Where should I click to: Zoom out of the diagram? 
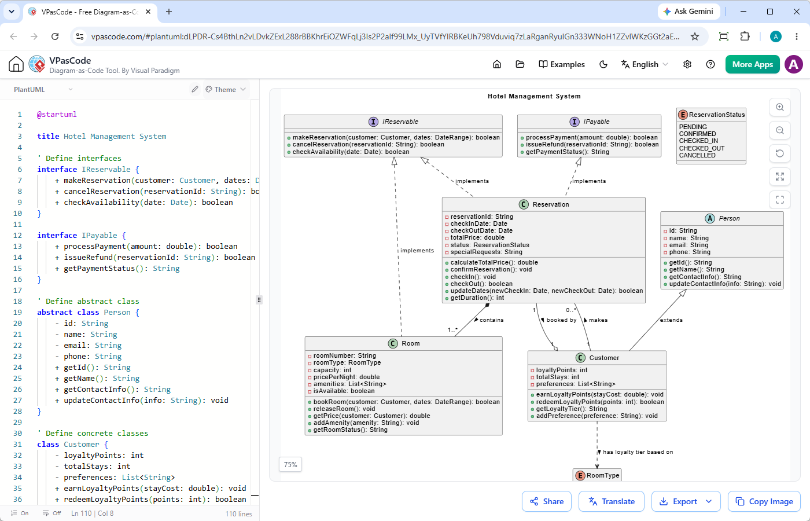[x=780, y=130]
